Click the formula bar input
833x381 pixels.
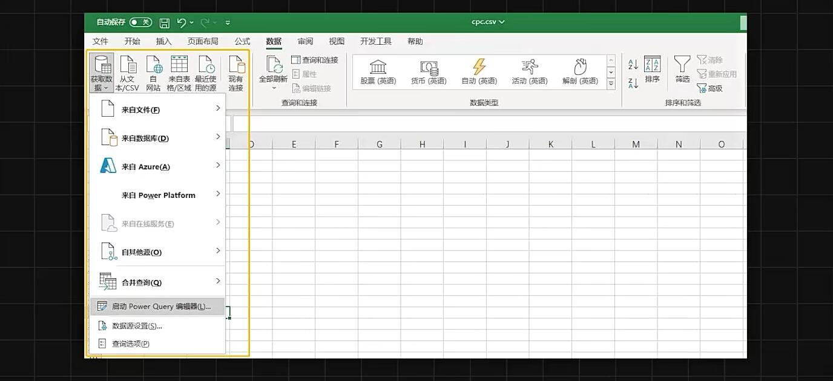[489, 123]
